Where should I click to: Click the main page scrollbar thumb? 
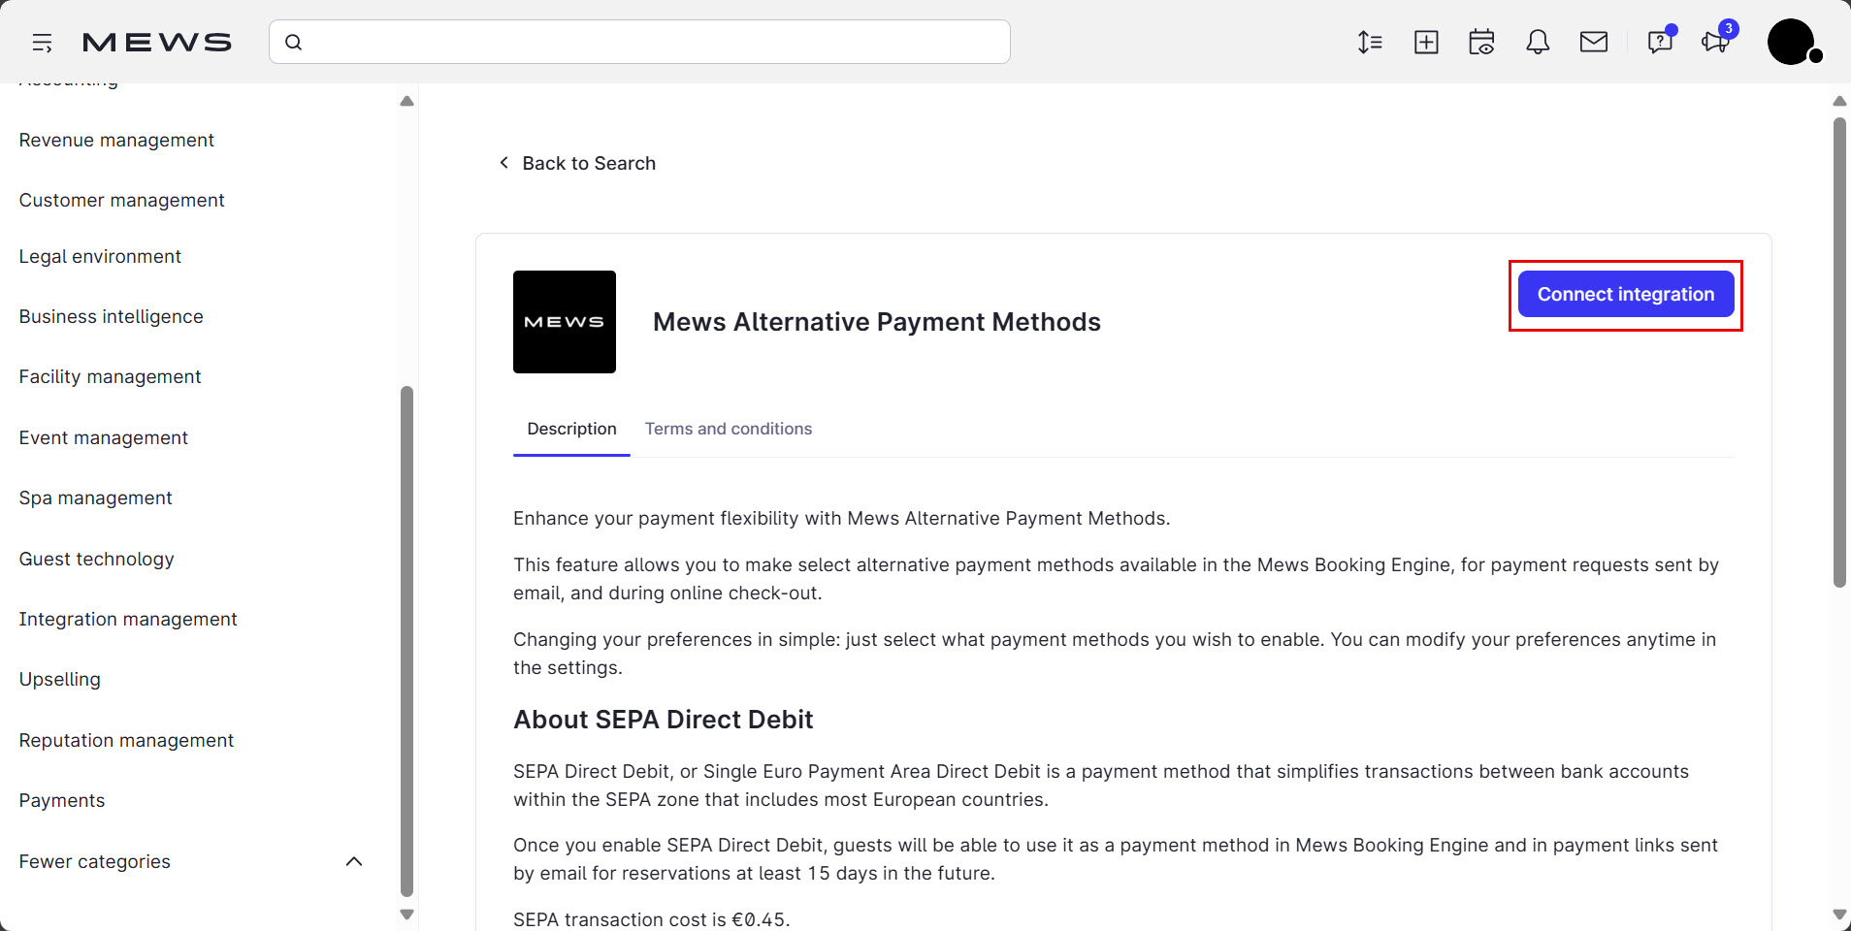click(x=1839, y=352)
